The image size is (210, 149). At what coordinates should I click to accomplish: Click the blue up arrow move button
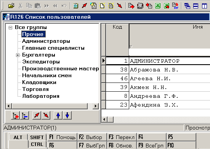(58, 115)
